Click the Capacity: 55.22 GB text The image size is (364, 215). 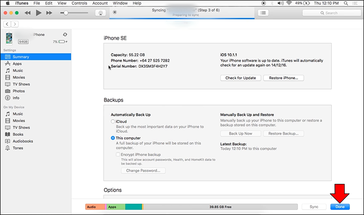(x=128, y=55)
